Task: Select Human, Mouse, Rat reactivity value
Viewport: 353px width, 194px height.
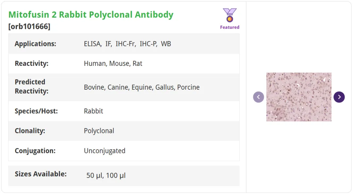Action: 113,64
